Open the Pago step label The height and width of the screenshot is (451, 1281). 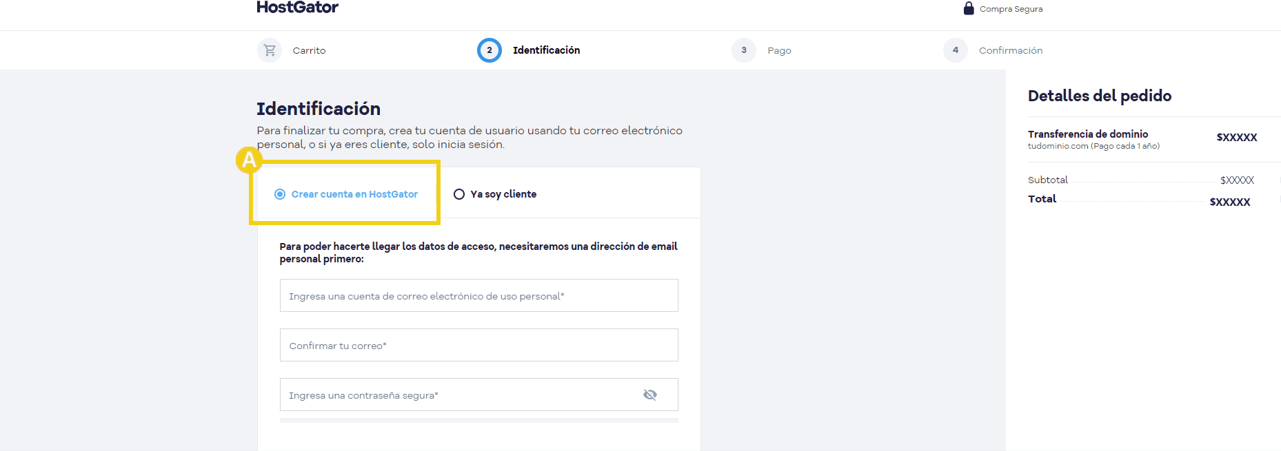(x=779, y=51)
